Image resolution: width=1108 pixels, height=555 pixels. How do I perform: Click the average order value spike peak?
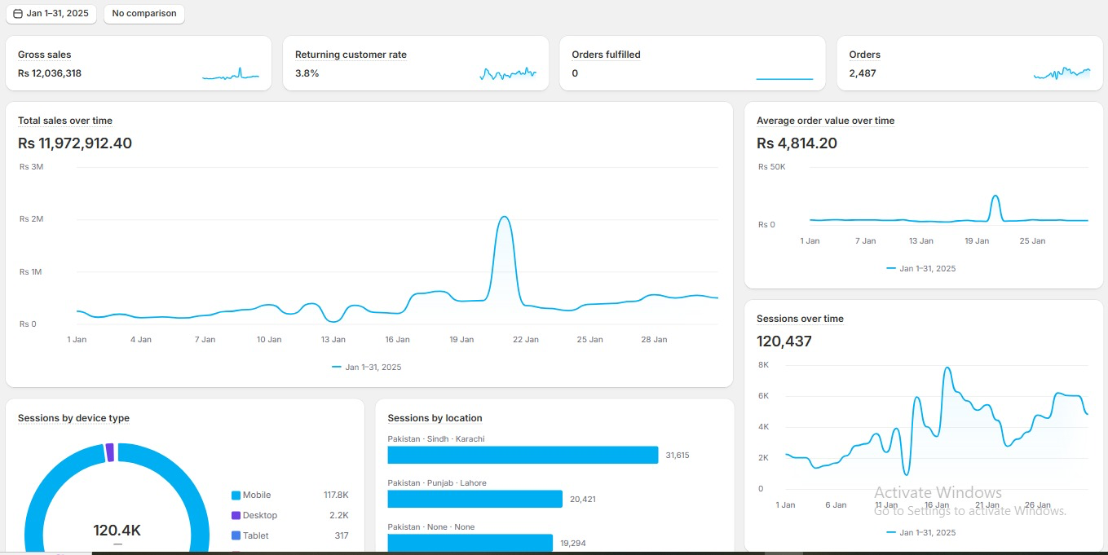click(995, 196)
